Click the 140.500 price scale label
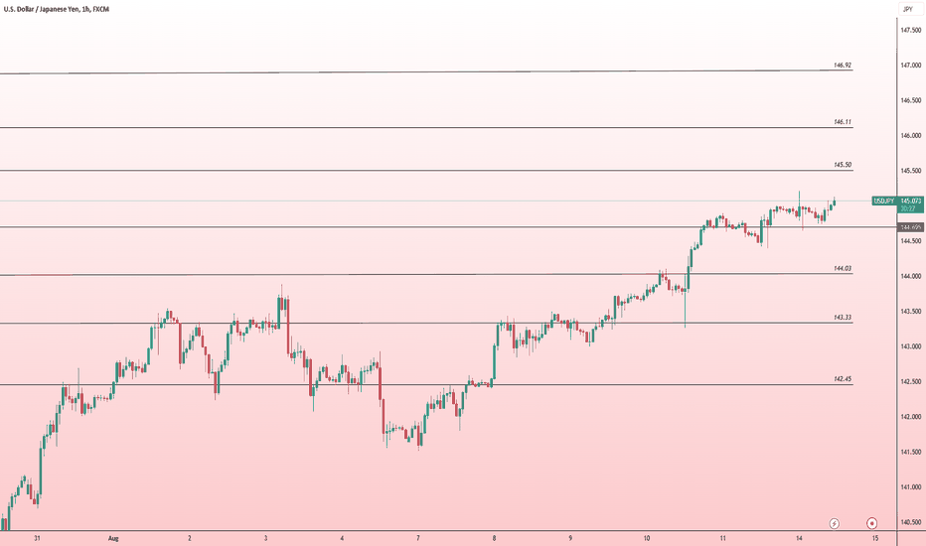Viewport: 926px width, 546px height. coord(911,522)
